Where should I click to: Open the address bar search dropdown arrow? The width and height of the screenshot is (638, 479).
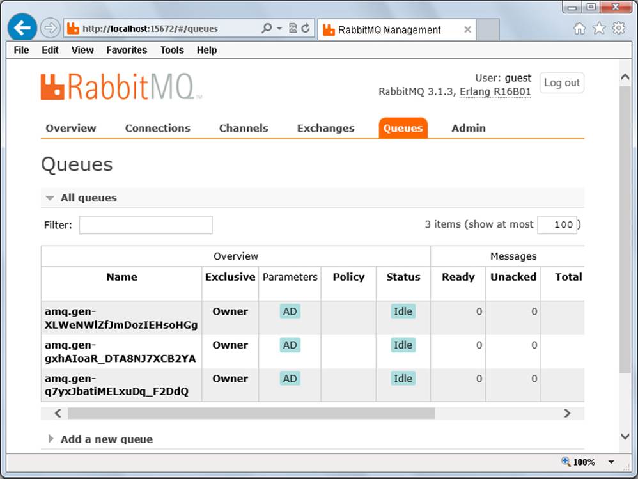pos(279,29)
